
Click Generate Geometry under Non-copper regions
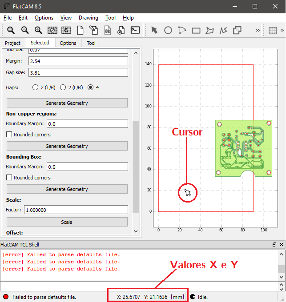coord(67,146)
